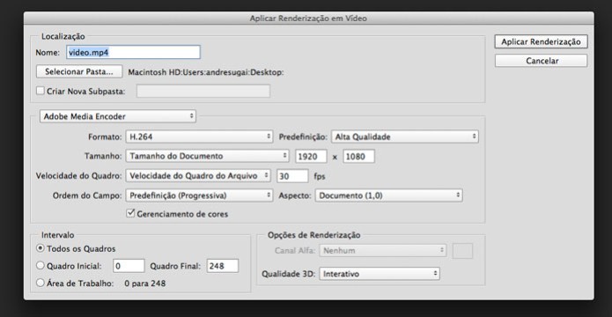The height and width of the screenshot is (317, 612).
Task: Click the Quadro Final field showing 248
Action: pyautogui.click(x=223, y=266)
